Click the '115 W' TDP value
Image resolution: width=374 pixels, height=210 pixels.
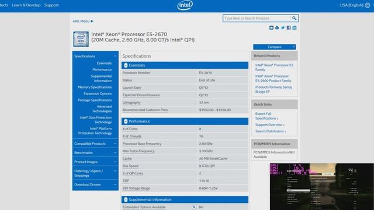(x=204, y=181)
